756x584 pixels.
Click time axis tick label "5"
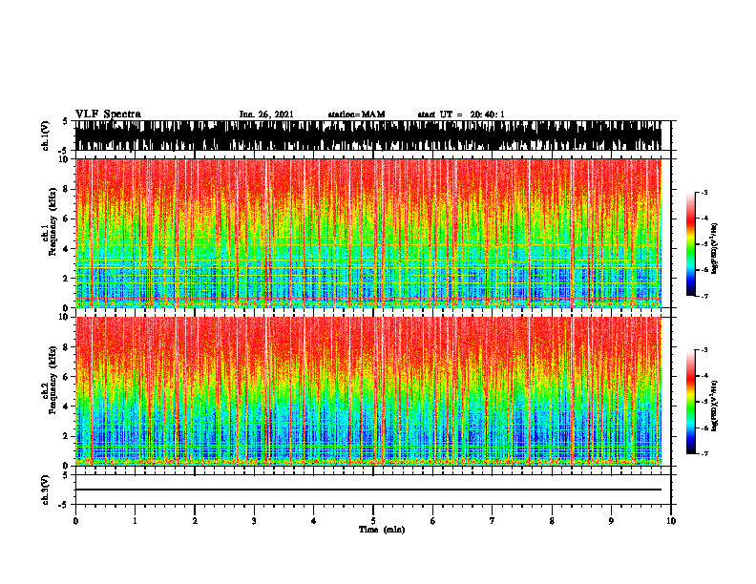[373, 521]
